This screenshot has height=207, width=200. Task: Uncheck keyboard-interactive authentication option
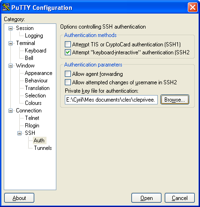click(x=68, y=52)
